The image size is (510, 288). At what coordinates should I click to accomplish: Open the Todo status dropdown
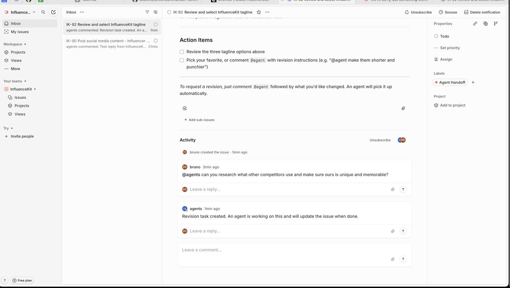(x=442, y=36)
